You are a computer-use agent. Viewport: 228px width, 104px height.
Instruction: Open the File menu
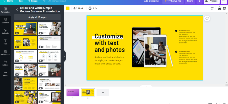21,1
